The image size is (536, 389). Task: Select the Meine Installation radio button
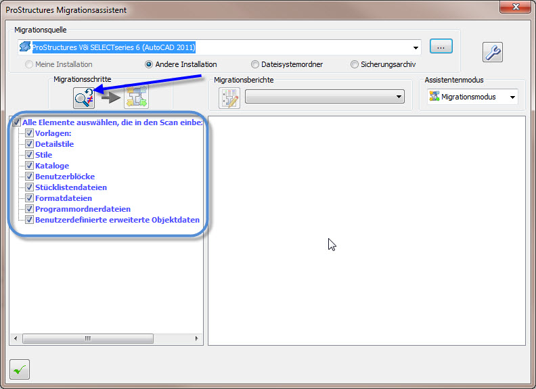click(x=29, y=64)
